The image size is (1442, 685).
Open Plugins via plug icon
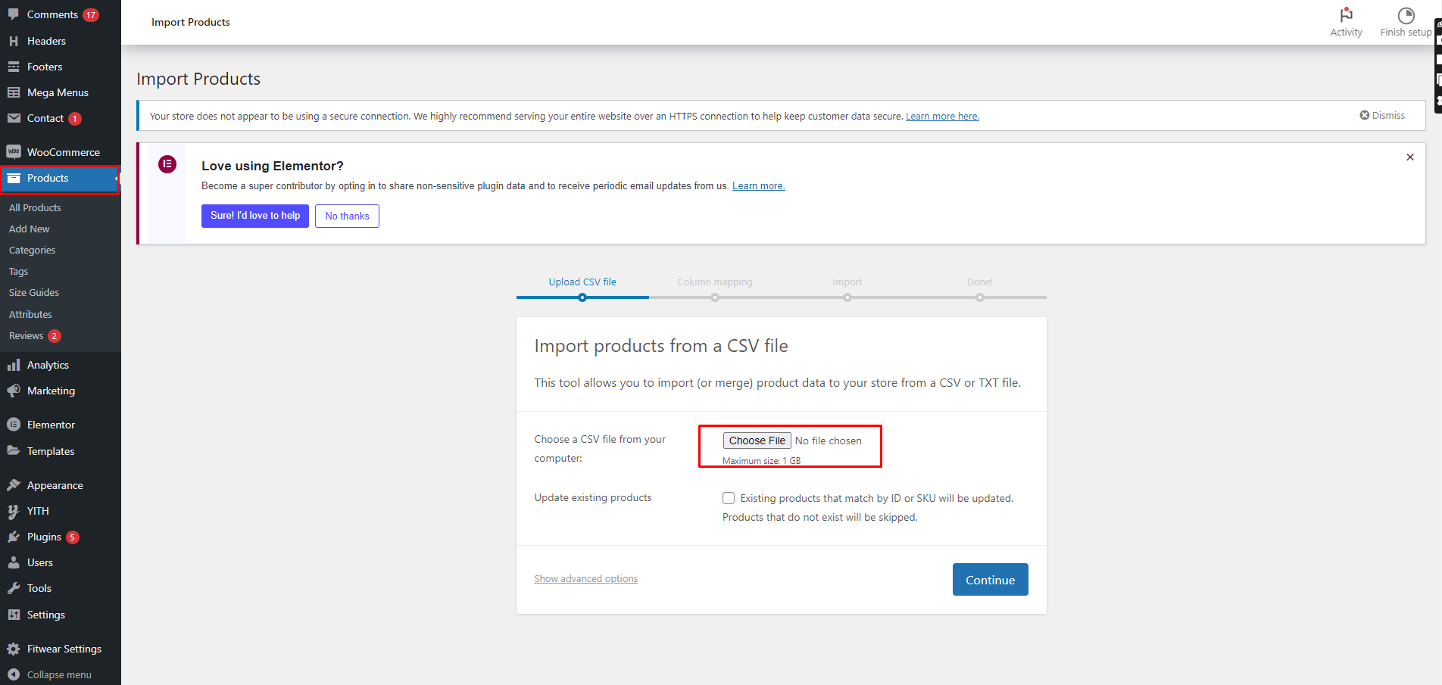[x=14, y=537]
